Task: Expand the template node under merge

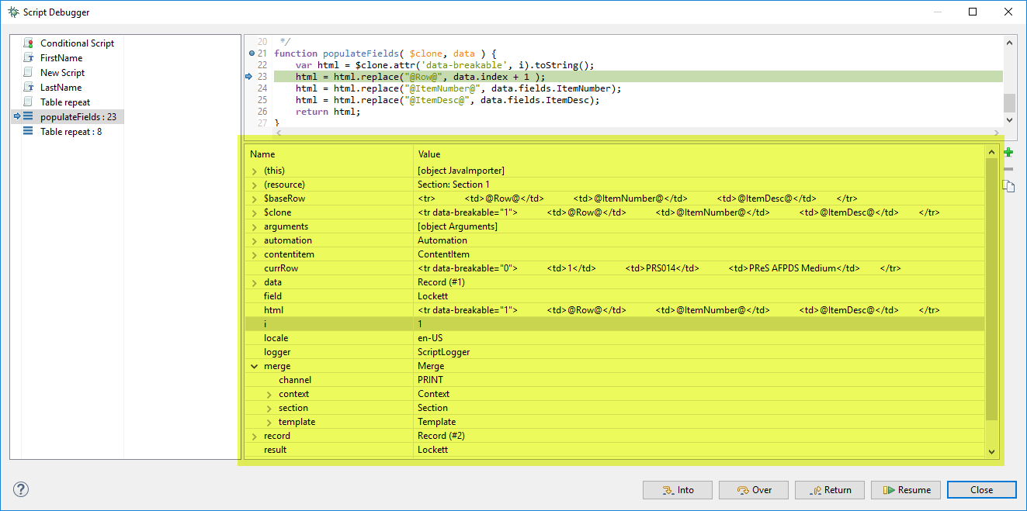Action: 269,422
